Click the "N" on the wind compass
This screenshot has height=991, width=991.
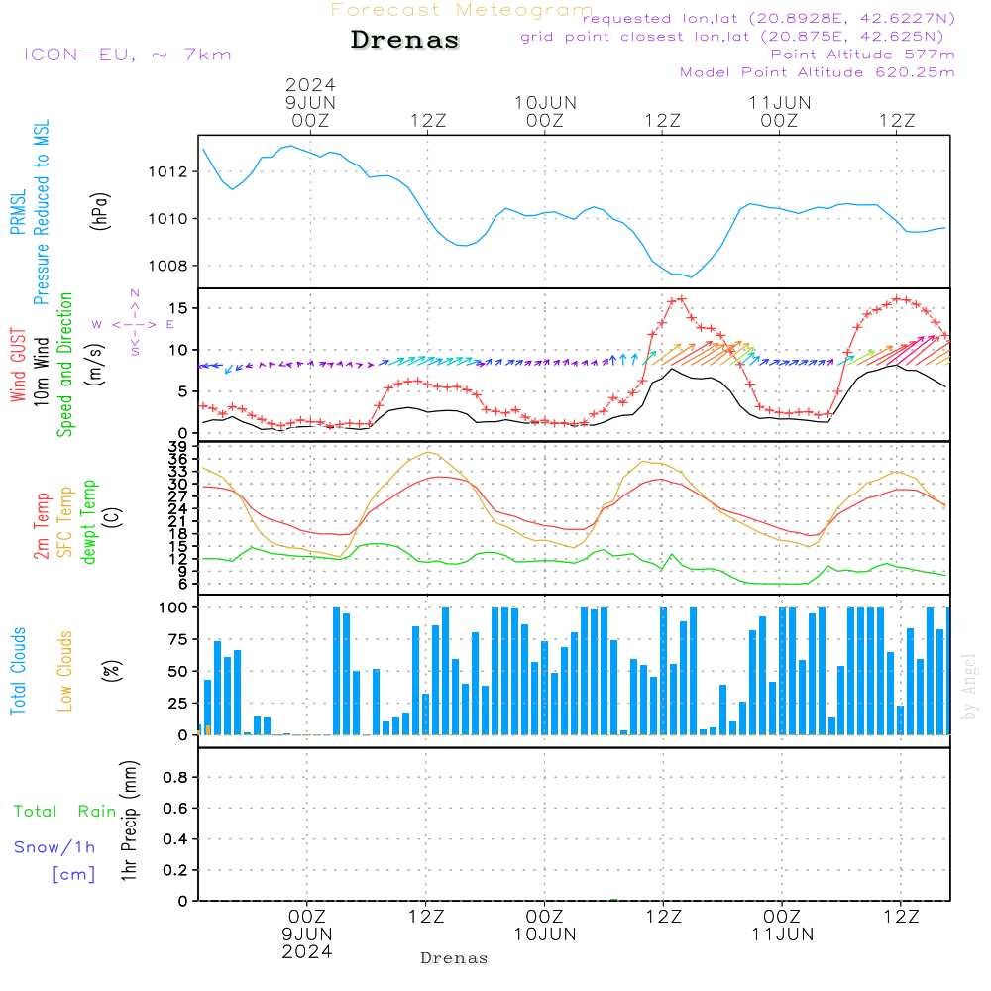tap(135, 293)
